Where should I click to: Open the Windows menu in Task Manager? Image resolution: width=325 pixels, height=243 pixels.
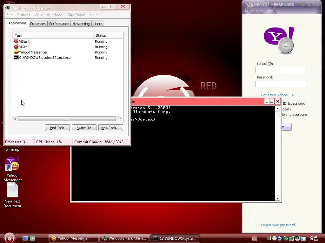coord(55,15)
